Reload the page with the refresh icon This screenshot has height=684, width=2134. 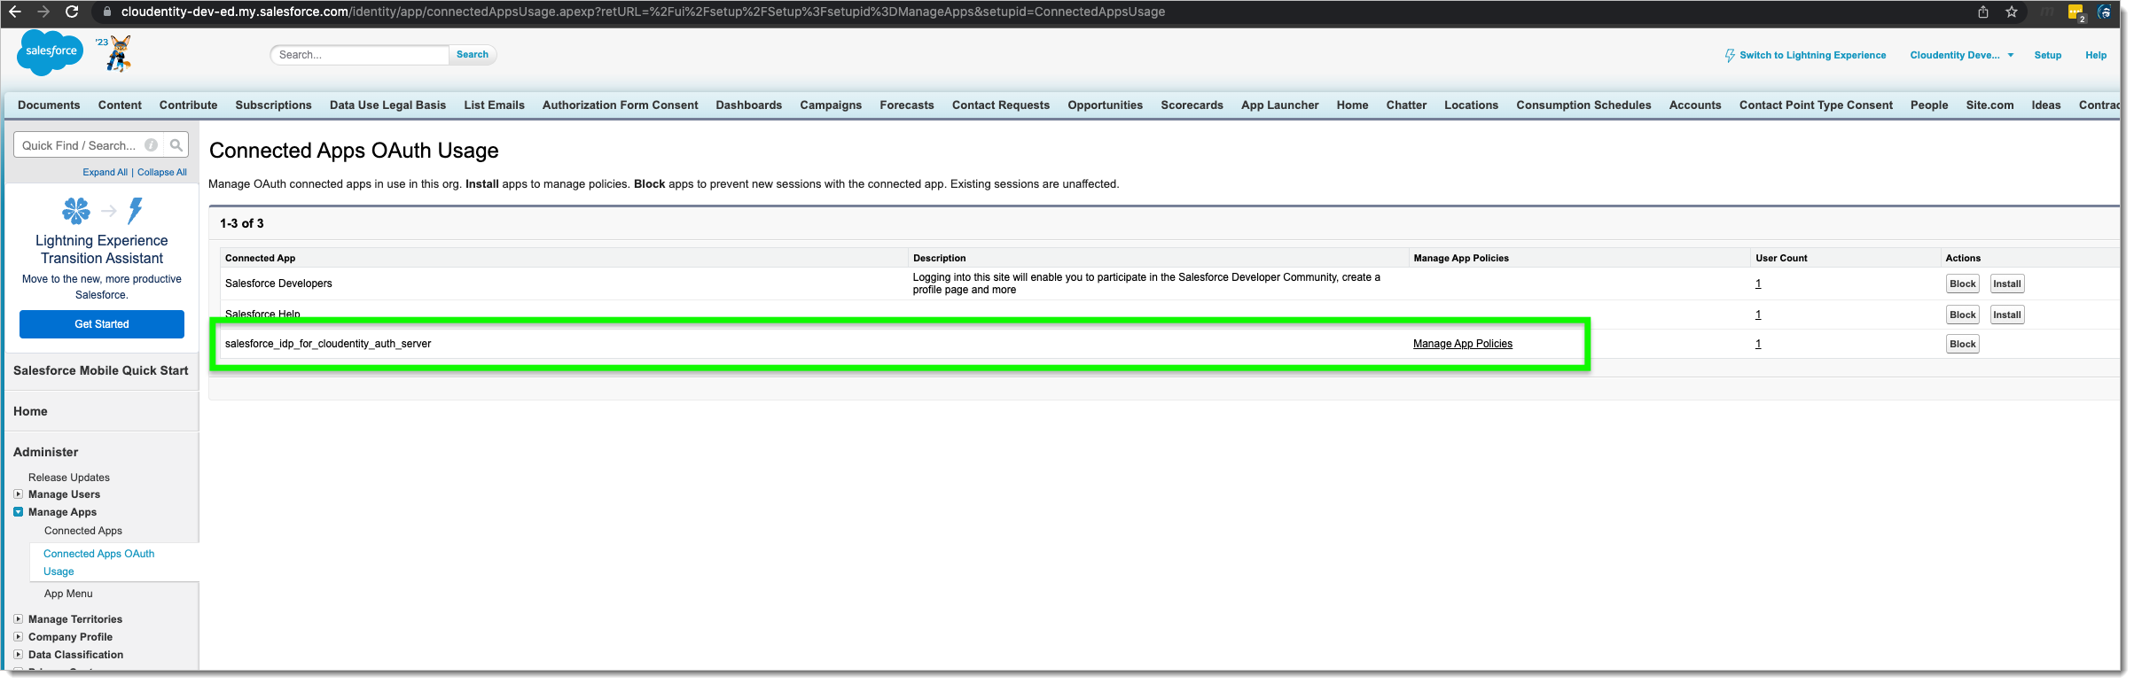coord(72,12)
